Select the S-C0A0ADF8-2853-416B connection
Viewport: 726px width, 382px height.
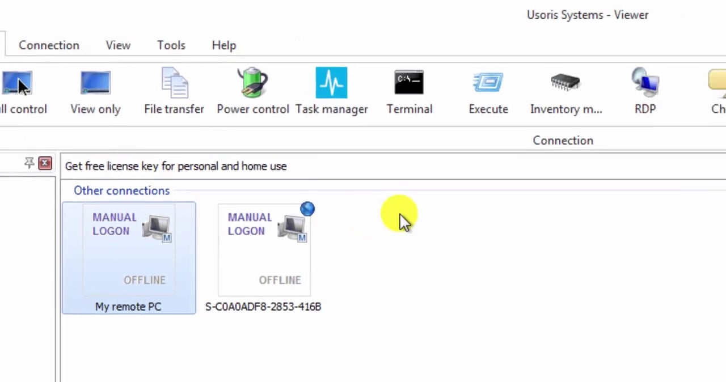264,258
